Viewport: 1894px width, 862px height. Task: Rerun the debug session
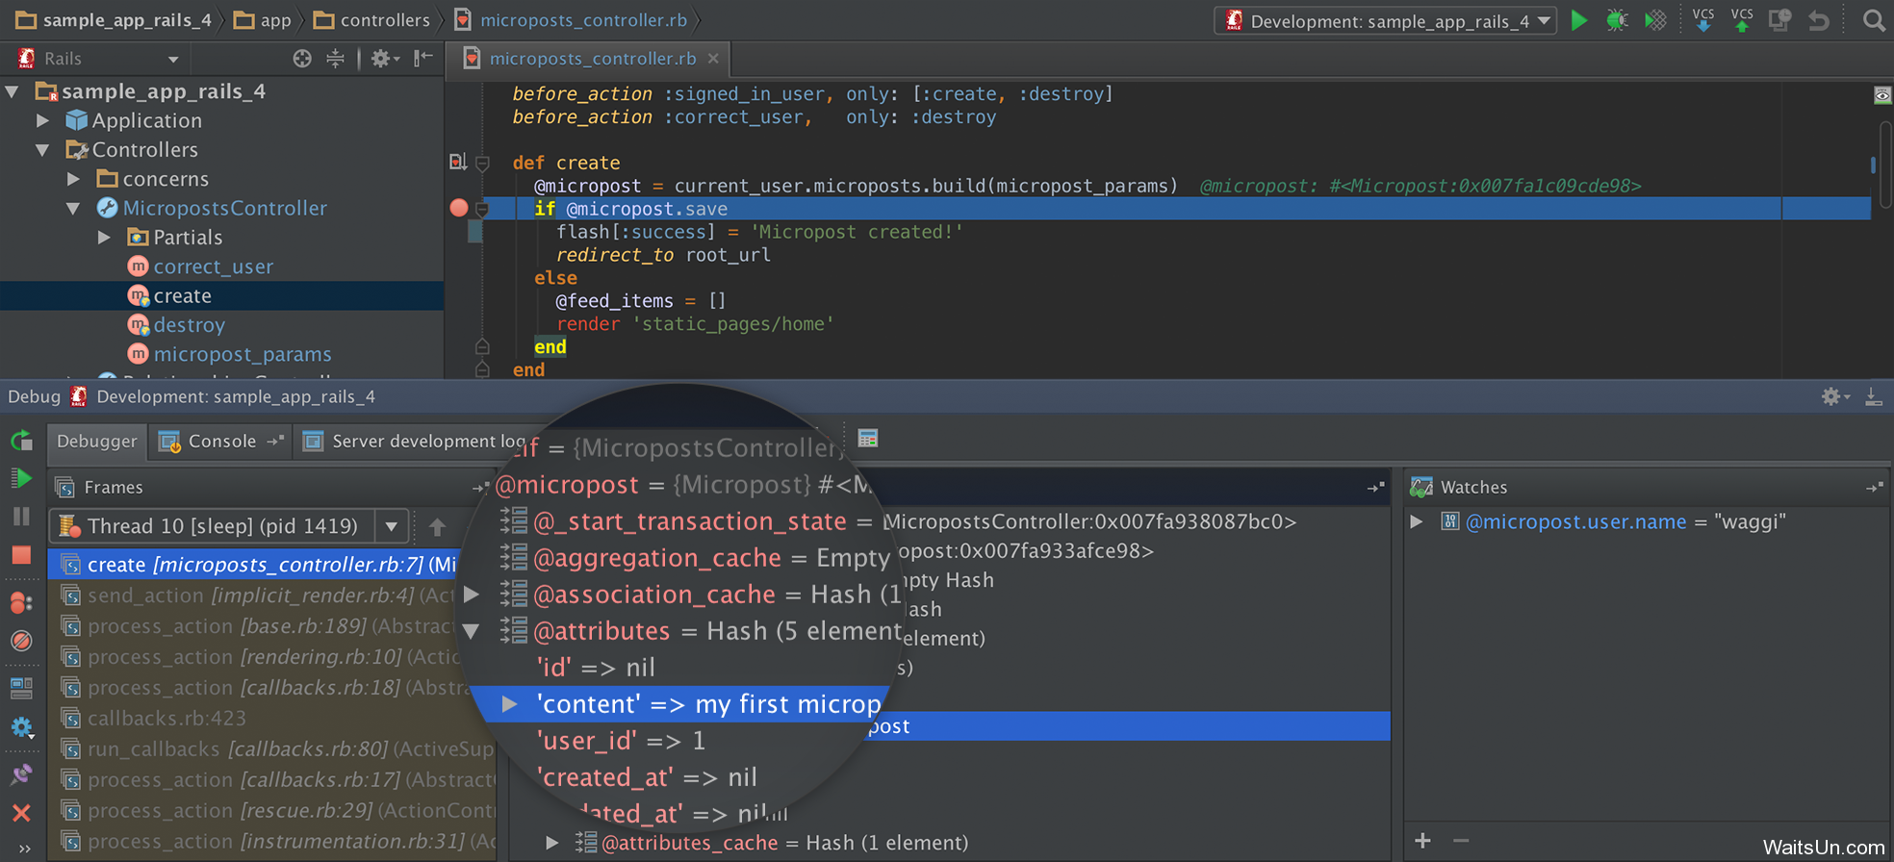[x=21, y=441]
